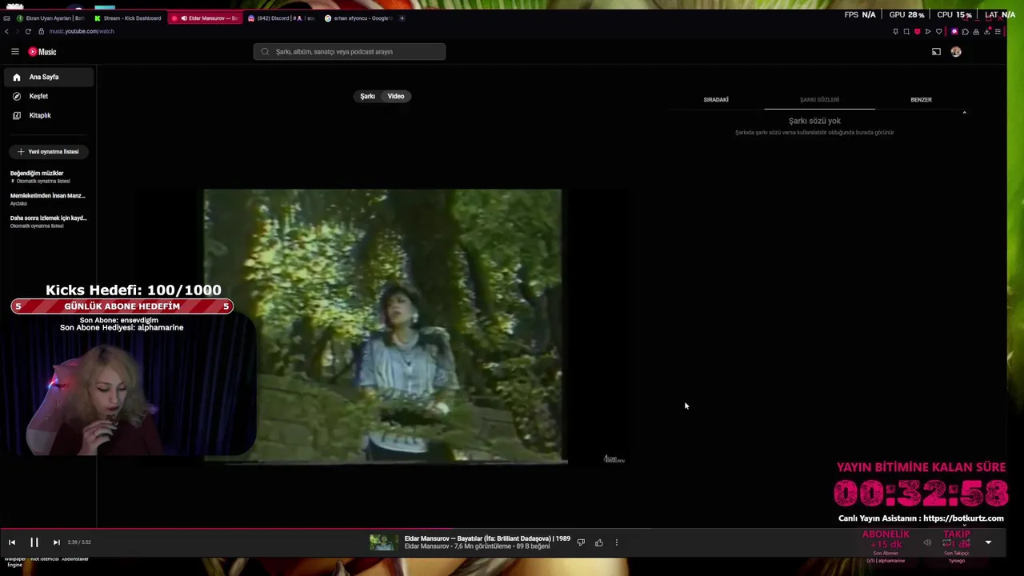Like the song with thumbs-up

[598, 542]
